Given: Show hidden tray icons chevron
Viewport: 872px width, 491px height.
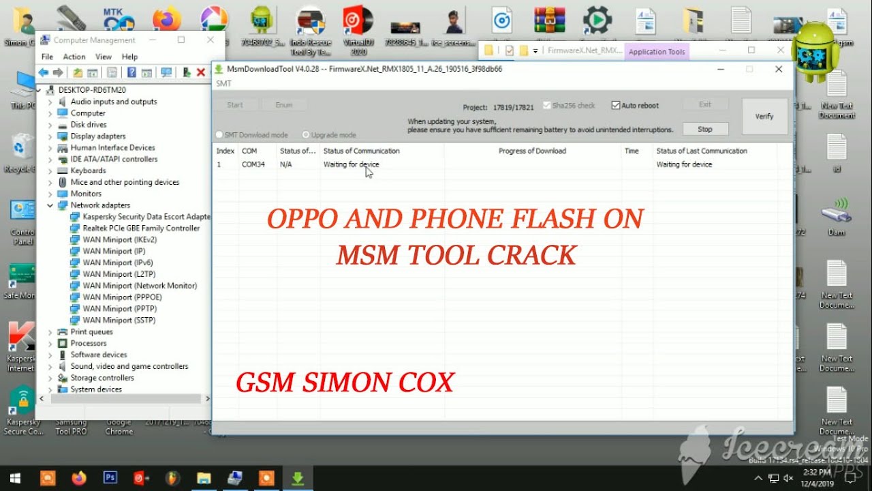Looking at the screenshot, I should pyautogui.click(x=760, y=478).
